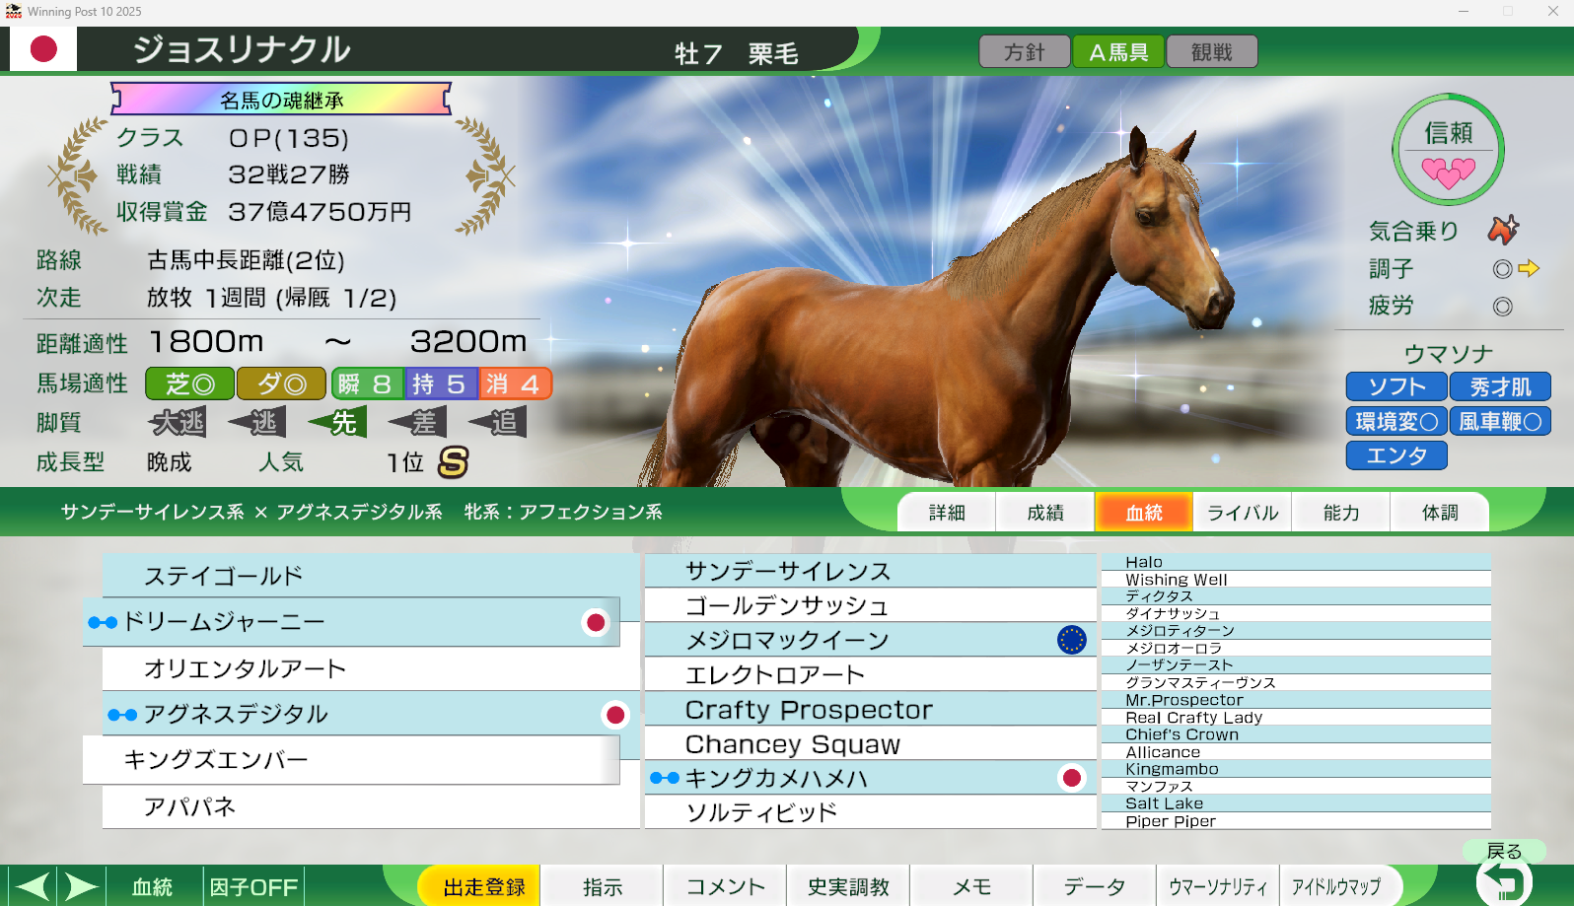Open the 指示 instructions button
This screenshot has height=906, width=1574.
(x=603, y=887)
